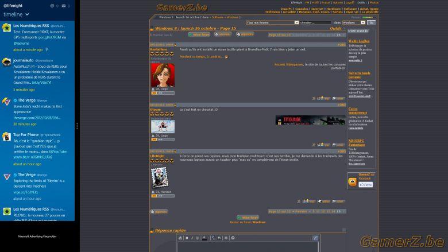Expand the timeline dropdown chevron
448x252 pixels.
click(x=27, y=14)
